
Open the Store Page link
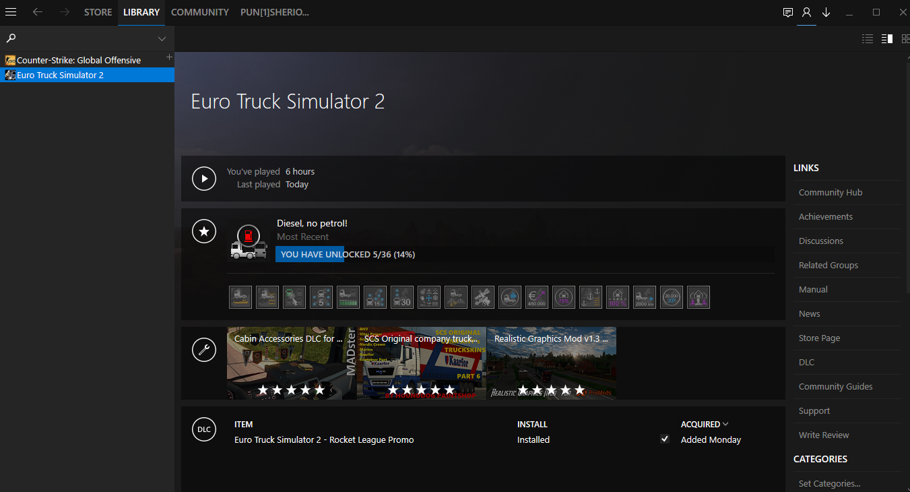click(x=820, y=338)
